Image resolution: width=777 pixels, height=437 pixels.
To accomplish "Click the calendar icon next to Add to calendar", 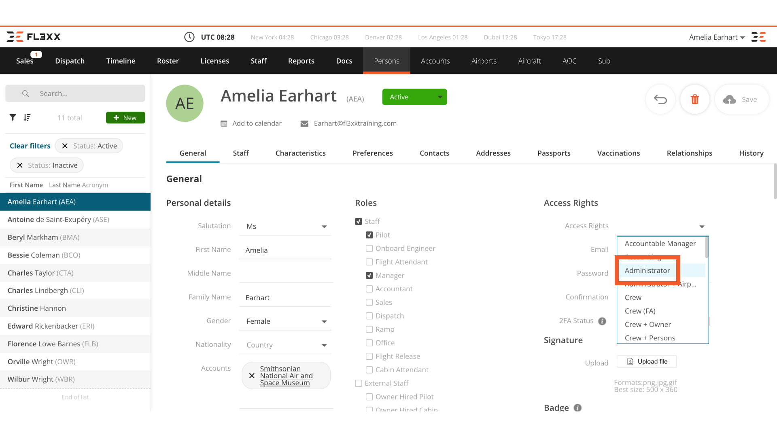I will (x=224, y=123).
